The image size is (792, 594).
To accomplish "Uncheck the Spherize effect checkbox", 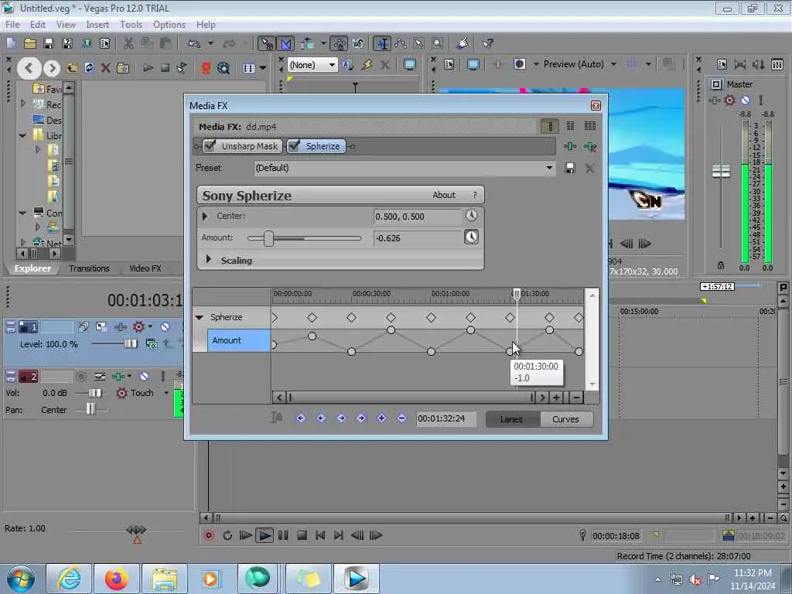I will [x=294, y=146].
